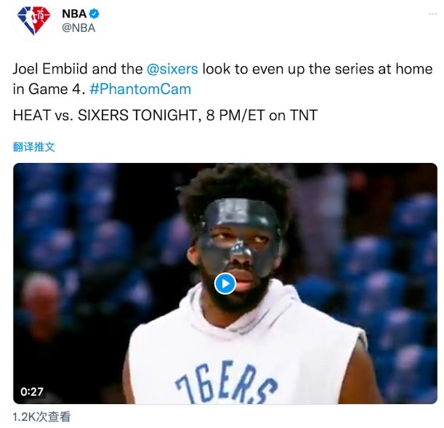Click the '8 PM/ET on TNT' text
Viewport: 444px width, 428px height.
(262, 115)
